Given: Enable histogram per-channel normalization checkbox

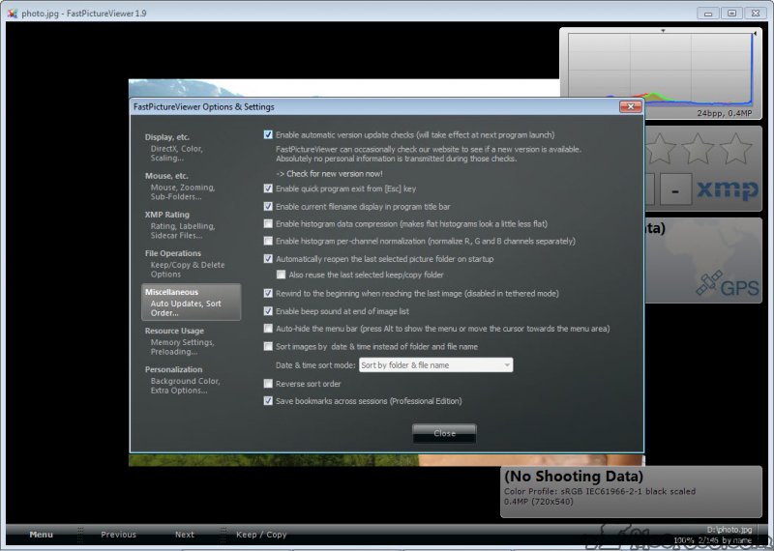Looking at the screenshot, I should 268,241.
